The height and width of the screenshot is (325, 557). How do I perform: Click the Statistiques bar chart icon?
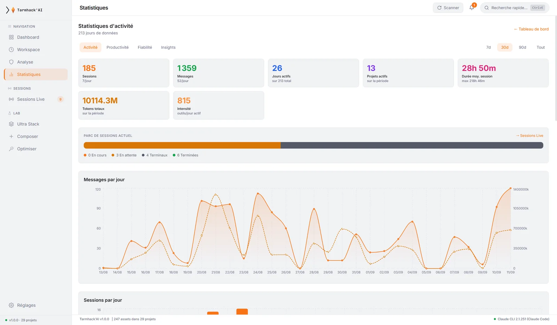pos(11,74)
